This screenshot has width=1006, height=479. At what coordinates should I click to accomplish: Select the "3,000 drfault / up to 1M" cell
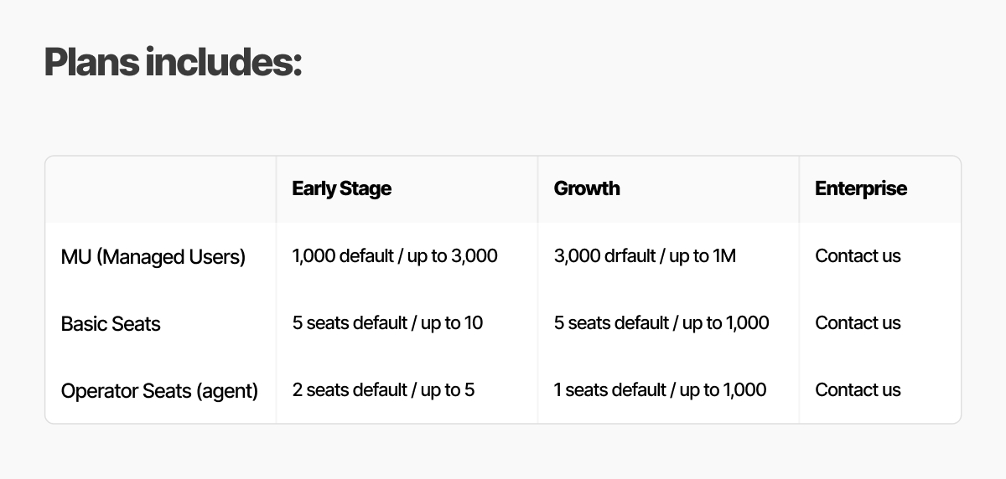tap(645, 255)
